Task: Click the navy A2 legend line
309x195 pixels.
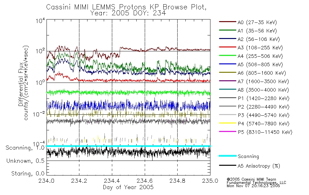Action: 228,39
